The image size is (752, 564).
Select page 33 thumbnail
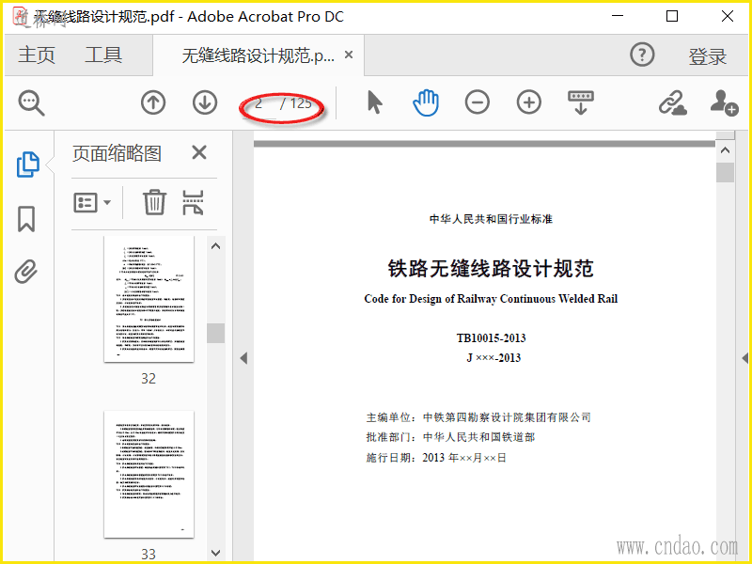(x=149, y=474)
